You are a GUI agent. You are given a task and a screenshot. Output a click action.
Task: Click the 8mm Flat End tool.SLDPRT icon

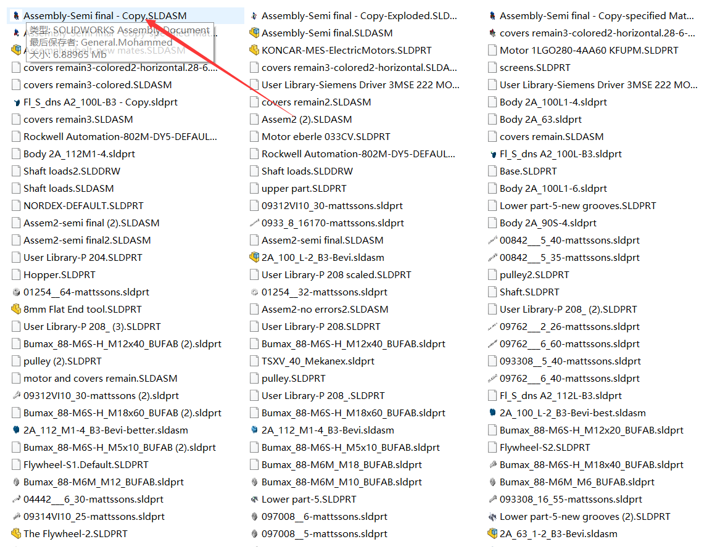click(16, 310)
